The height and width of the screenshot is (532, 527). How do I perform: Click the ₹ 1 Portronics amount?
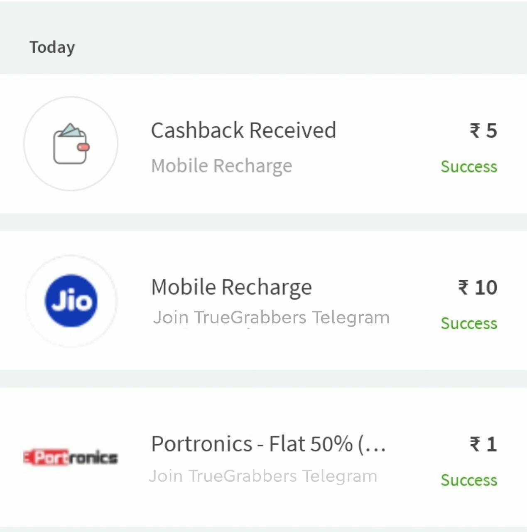coord(483,444)
